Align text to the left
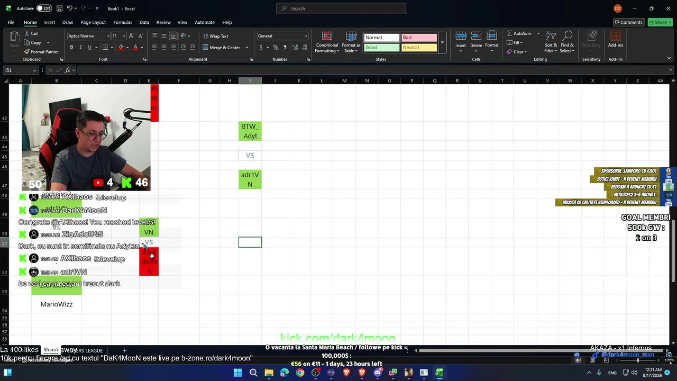Viewport: 677px width, 381px height. click(154, 47)
